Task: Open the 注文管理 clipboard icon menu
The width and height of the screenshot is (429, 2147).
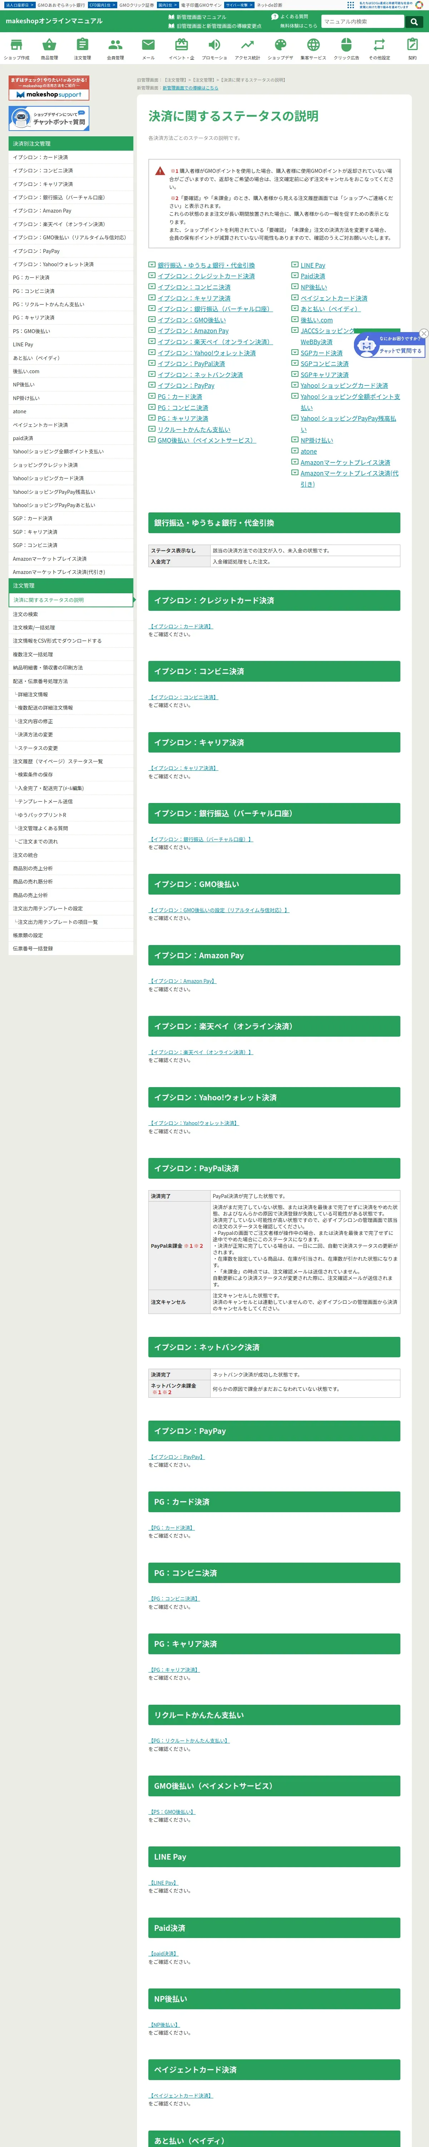Action: tap(83, 49)
